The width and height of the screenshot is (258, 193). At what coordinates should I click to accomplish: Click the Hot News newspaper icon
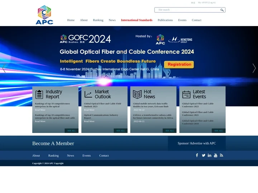click(x=137, y=94)
